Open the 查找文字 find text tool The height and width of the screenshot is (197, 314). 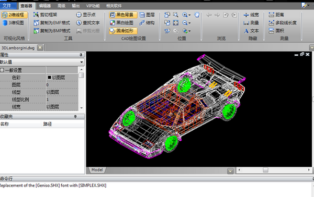click(88, 23)
